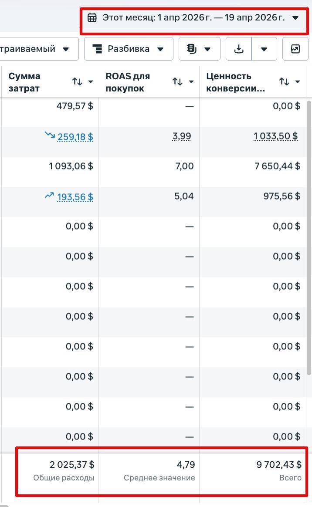Open the date range dropdown arrow
The image size is (312, 507).
point(295,18)
